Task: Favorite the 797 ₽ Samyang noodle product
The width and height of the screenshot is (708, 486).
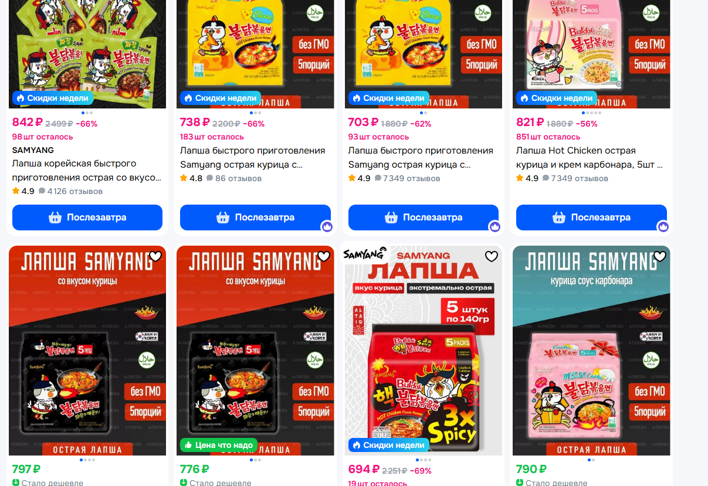Action: click(155, 256)
